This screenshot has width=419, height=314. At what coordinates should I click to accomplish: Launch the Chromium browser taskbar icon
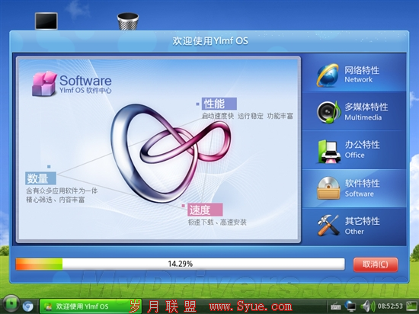pyautogui.click(x=27, y=306)
